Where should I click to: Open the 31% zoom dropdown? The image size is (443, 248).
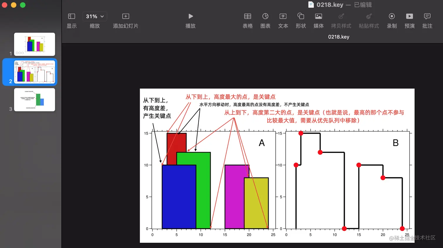[x=95, y=16]
